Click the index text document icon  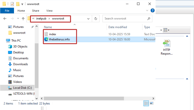pyautogui.click(x=46, y=34)
